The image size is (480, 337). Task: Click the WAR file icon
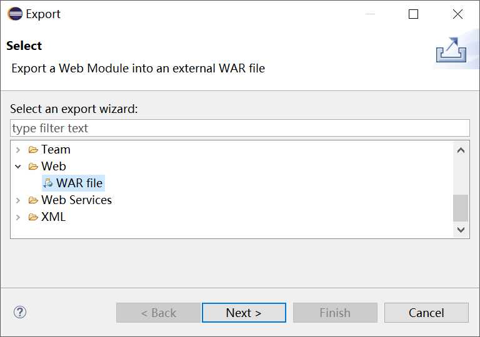[x=47, y=183]
